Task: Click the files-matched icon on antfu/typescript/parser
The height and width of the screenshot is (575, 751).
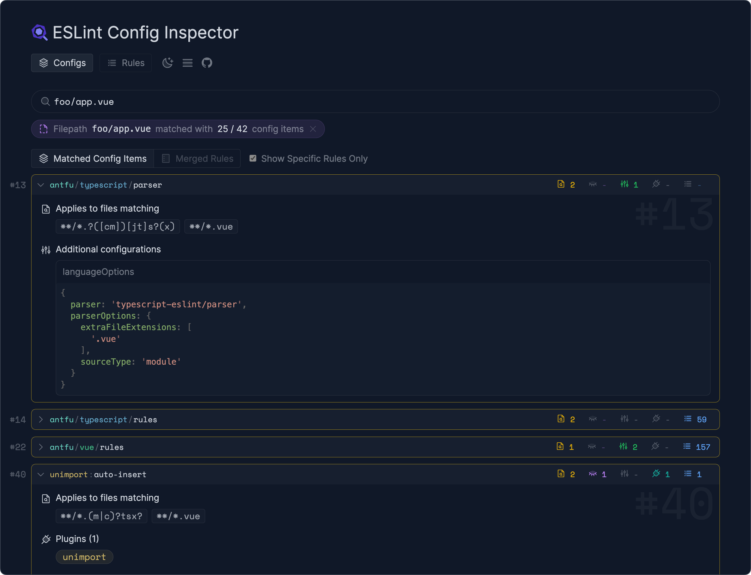Action: tap(561, 184)
